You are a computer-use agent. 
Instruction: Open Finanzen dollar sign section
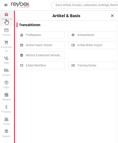tap(6, 107)
